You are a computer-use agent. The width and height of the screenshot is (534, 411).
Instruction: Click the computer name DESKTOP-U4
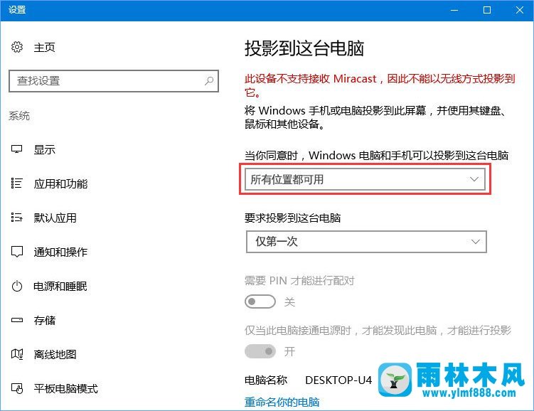(x=338, y=380)
